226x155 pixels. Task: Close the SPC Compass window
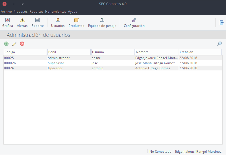[x=5, y=4]
